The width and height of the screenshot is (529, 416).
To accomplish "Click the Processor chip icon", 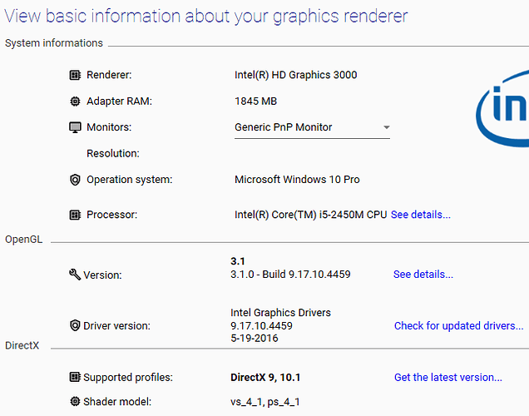I will (x=76, y=215).
